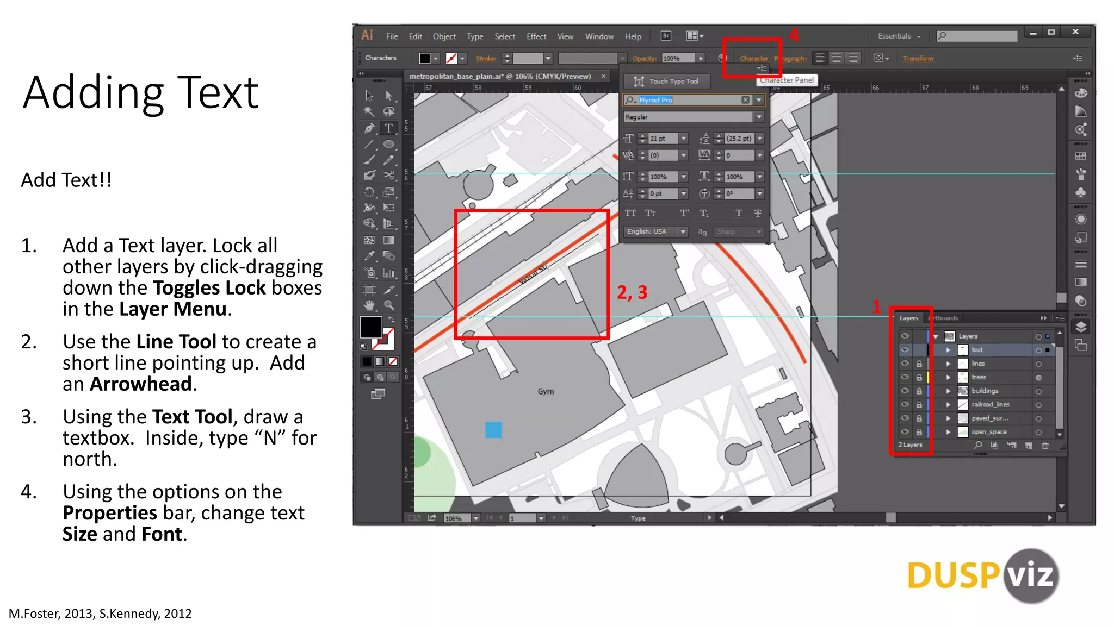
Task: Select the Scale tool
Action: pyautogui.click(x=389, y=192)
